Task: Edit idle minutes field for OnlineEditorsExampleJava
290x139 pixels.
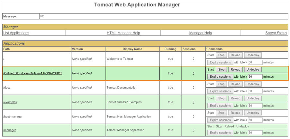Action: click(x=255, y=77)
